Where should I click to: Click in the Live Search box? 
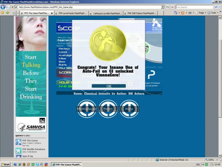194,7
